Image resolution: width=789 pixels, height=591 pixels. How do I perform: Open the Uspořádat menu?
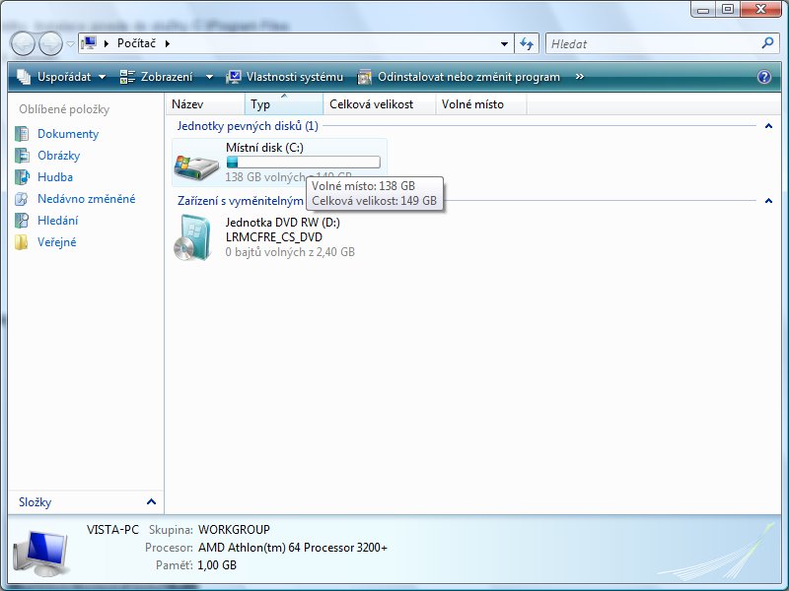pyautogui.click(x=61, y=77)
